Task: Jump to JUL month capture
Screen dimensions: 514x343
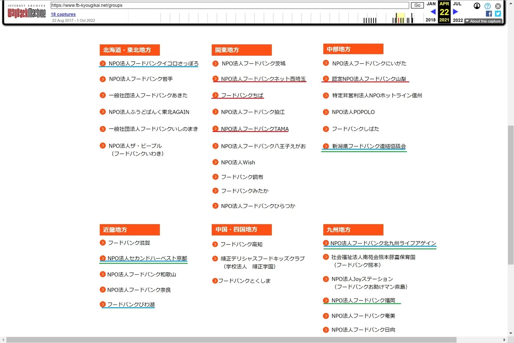Action: pyautogui.click(x=457, y=4)
